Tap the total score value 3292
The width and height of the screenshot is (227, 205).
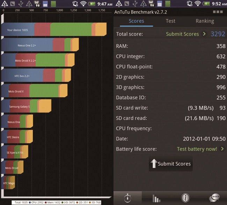217,34
